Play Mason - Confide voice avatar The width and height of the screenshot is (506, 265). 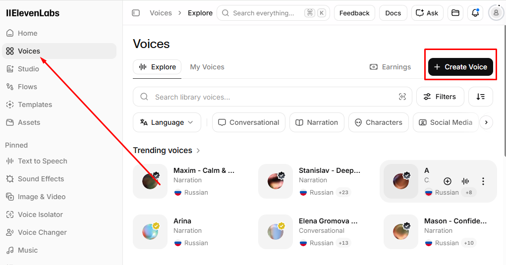pos(401,232)
